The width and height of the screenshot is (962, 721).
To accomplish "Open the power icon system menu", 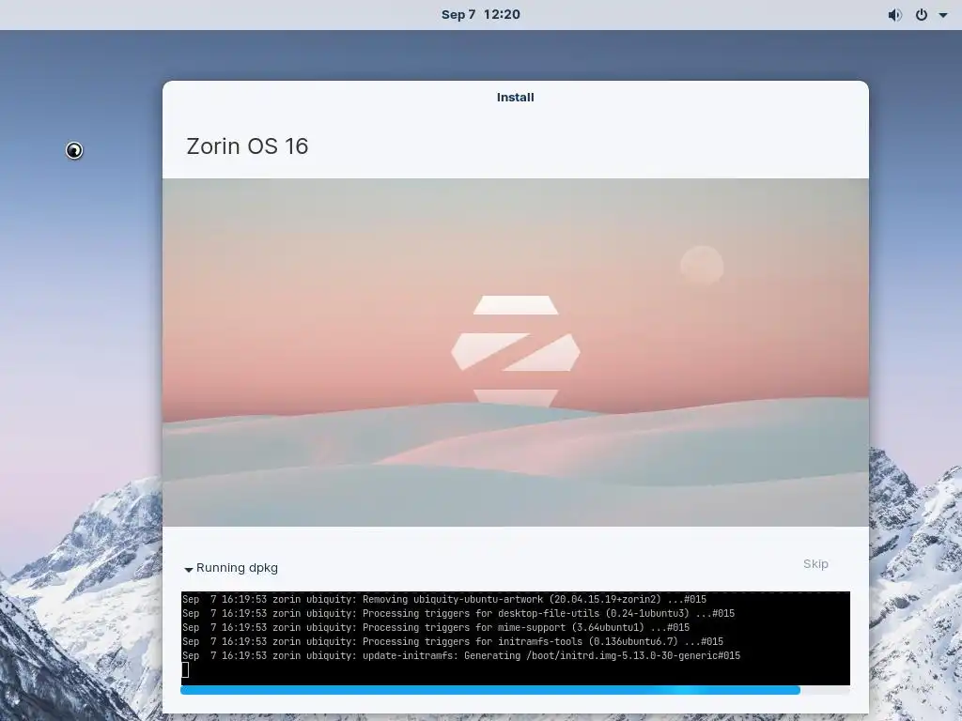I will (x=922, y=15).
